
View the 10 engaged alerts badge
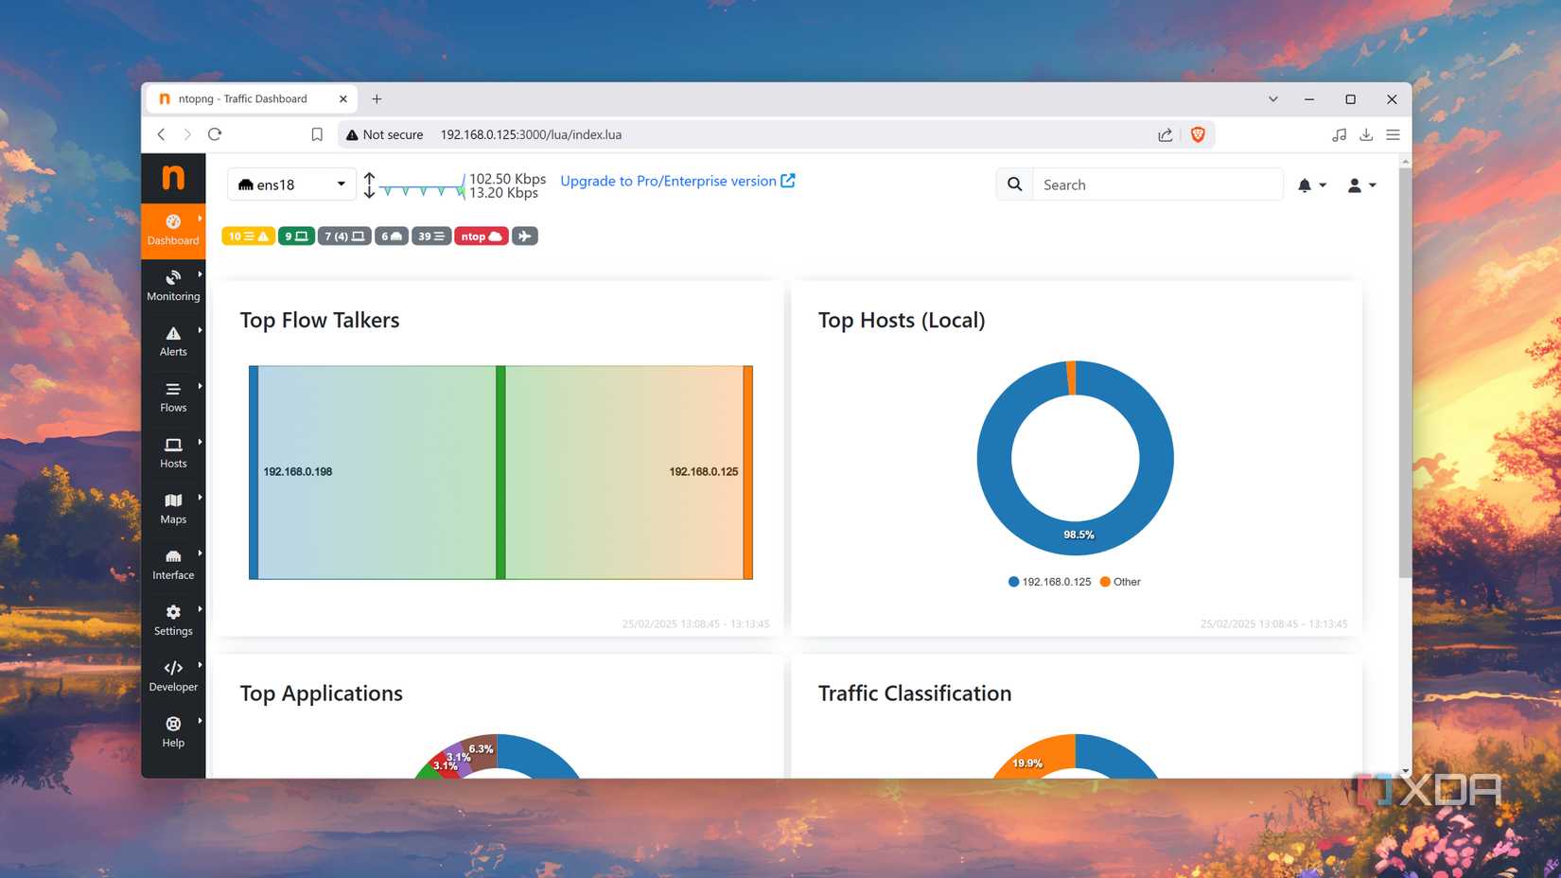pyautogui.click(x=247, y=236)
